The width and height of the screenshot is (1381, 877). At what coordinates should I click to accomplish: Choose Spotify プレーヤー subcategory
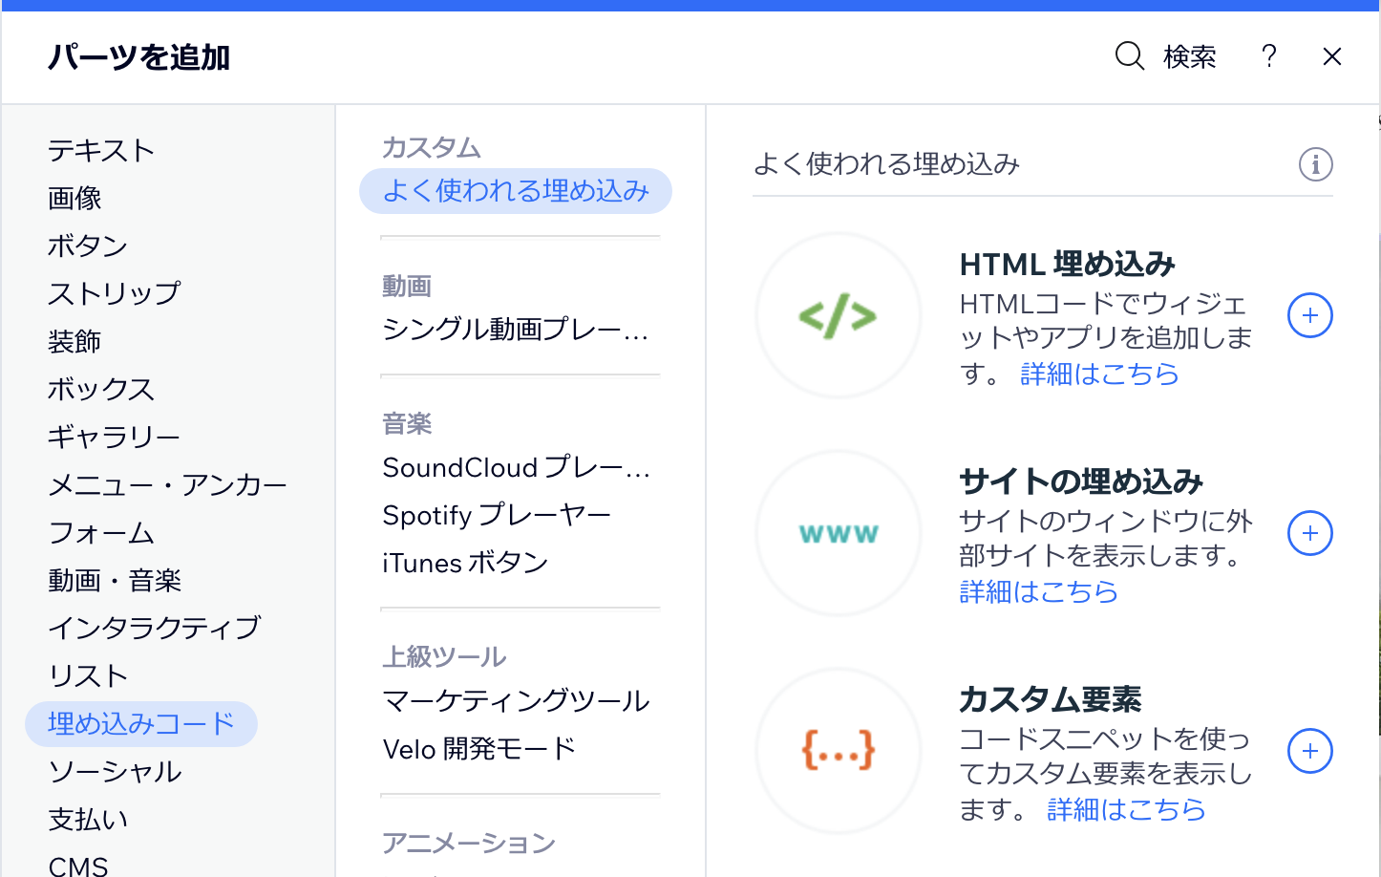click(x=497, y=516)
